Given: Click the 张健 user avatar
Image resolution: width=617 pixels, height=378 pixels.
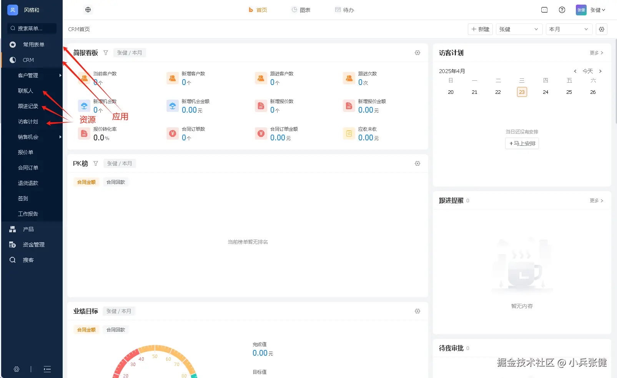Looking at the screenshot, I should click(581, 10).
